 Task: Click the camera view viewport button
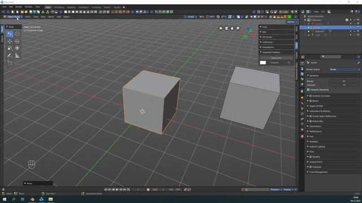[226, 28]
